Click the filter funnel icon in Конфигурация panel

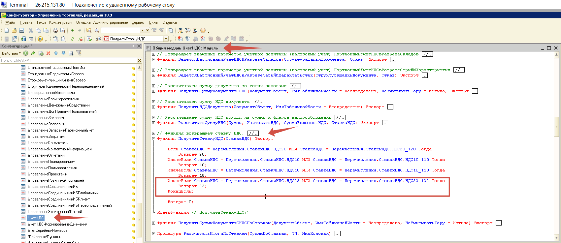pyautogui.click(x=79, y=53)
